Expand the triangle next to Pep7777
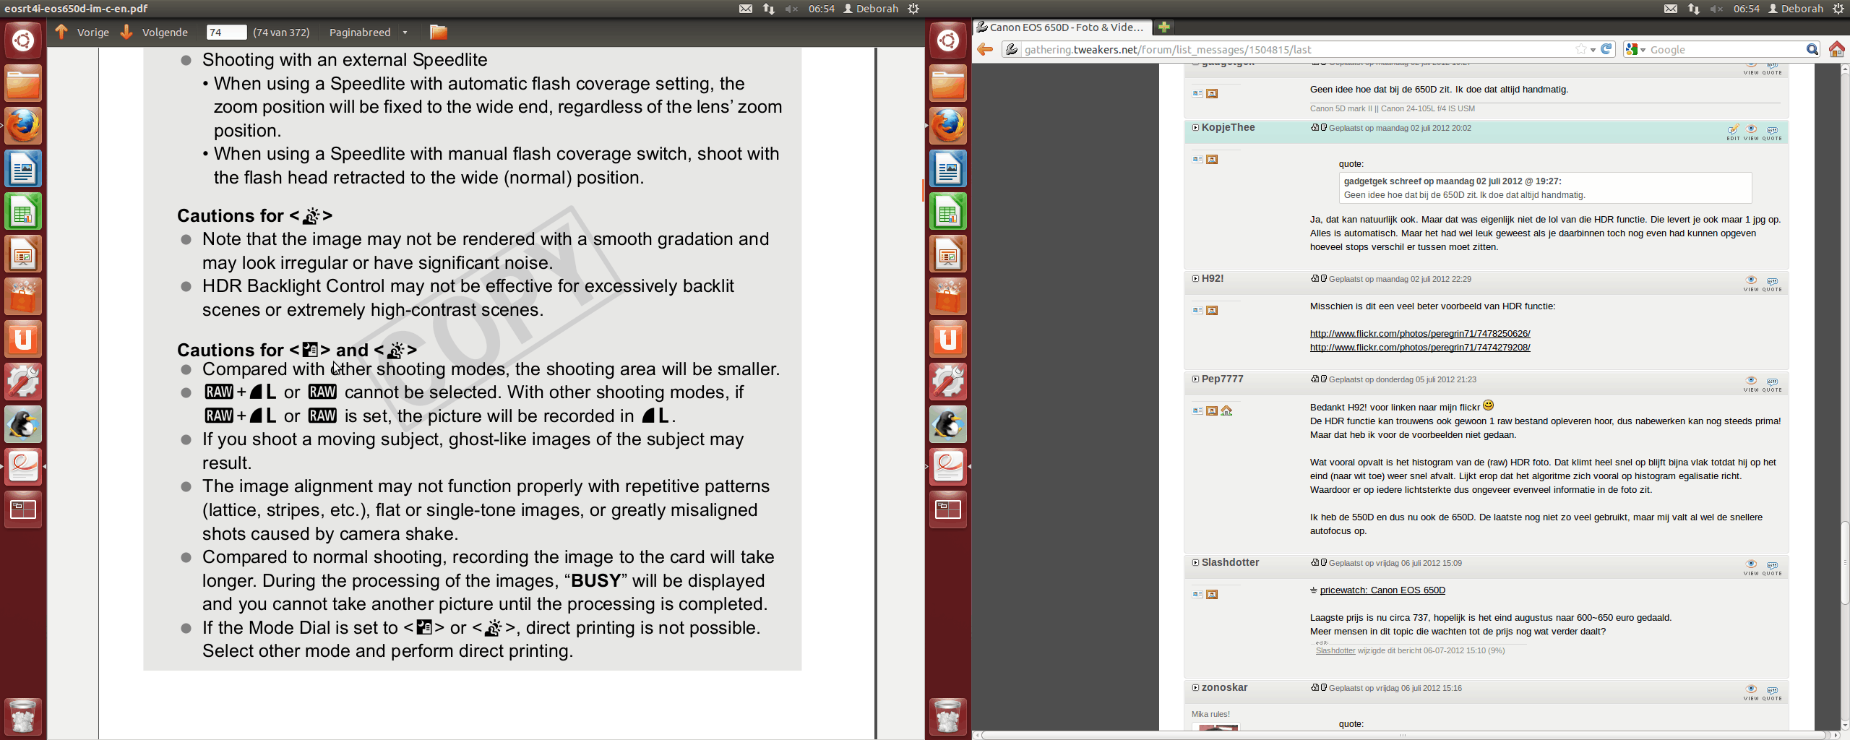Image resolution: width=1850 pixels, height=740 pixels. tap(1195, 379)
